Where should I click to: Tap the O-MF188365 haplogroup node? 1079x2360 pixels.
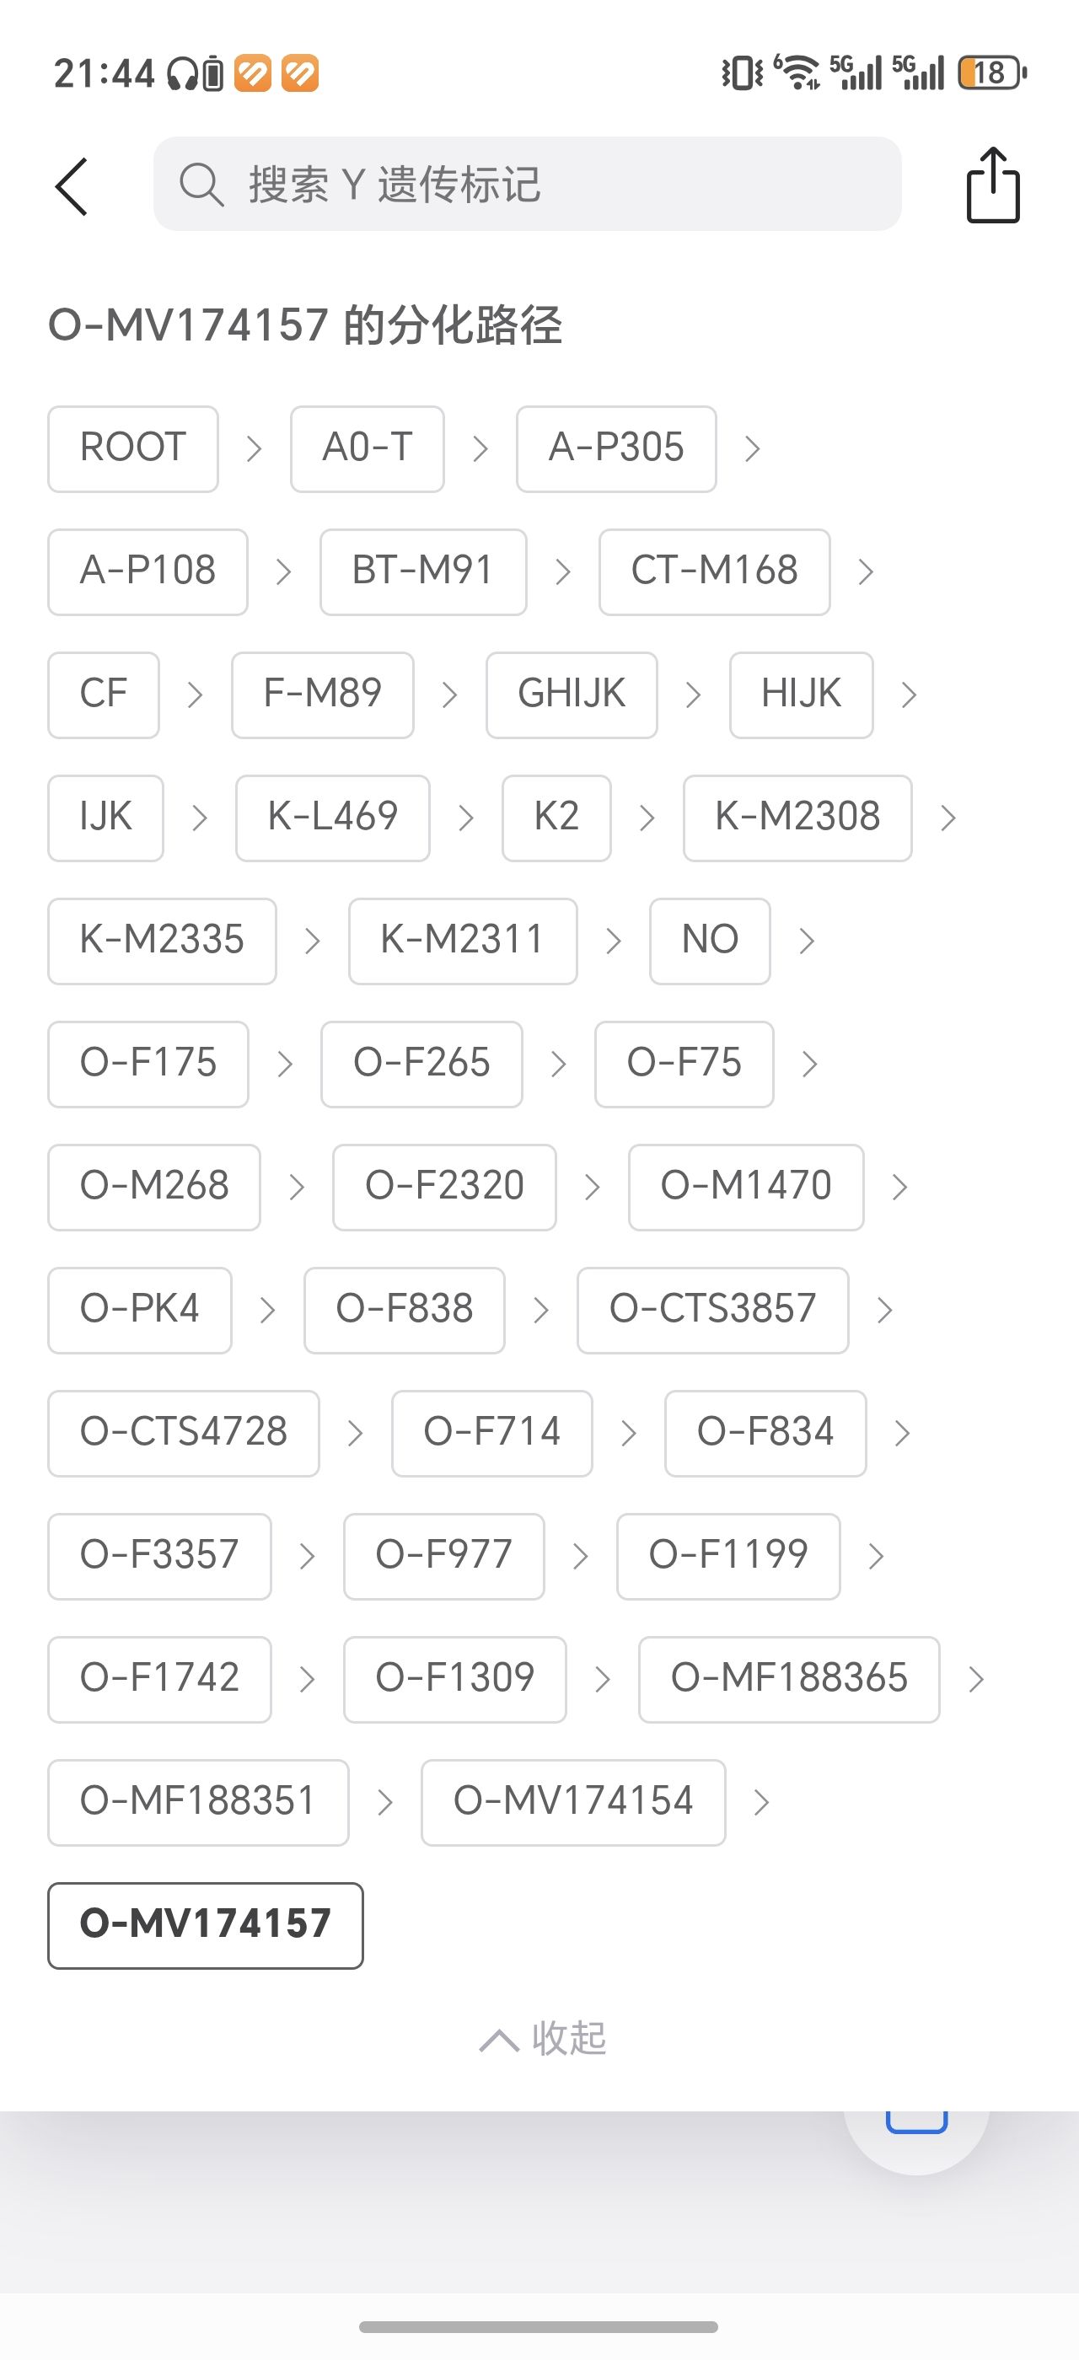pyautogui.click(x=789, y=1678)
